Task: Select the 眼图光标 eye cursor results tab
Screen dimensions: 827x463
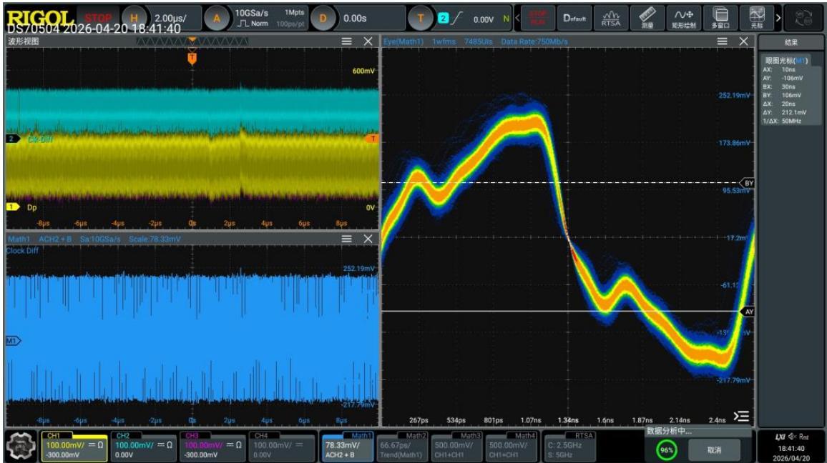Action: point(786,61)
